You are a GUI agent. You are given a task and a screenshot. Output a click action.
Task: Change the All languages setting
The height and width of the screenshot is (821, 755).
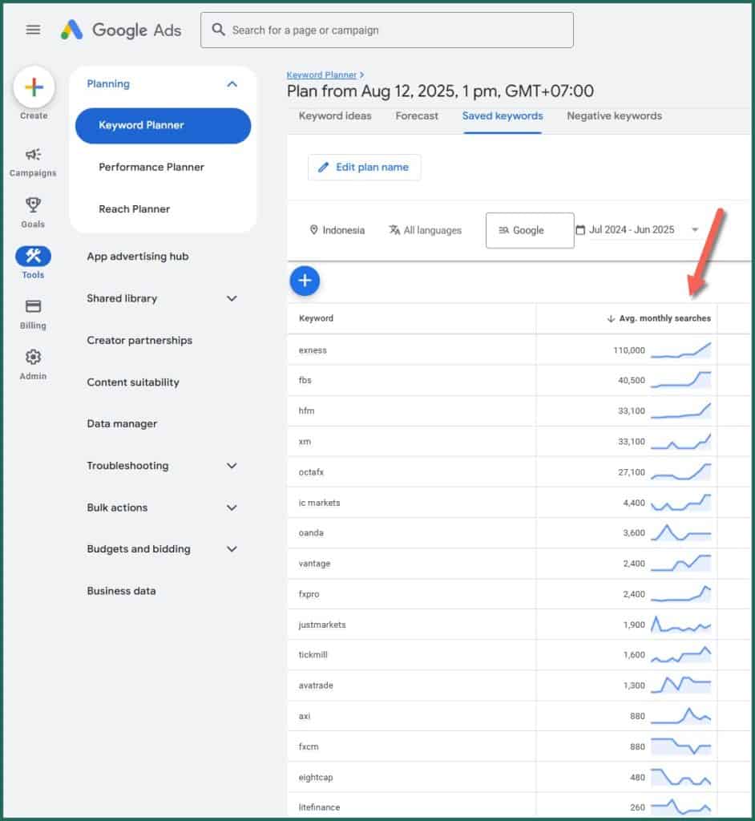coord(425,230)
